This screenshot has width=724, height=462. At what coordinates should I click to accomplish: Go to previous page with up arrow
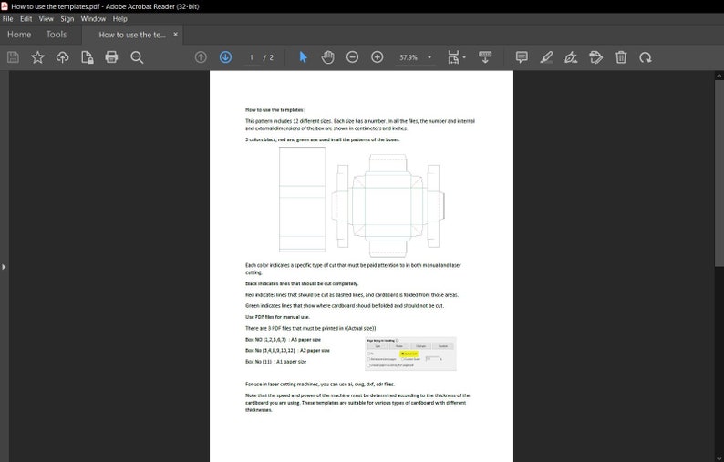click(201, 57)
